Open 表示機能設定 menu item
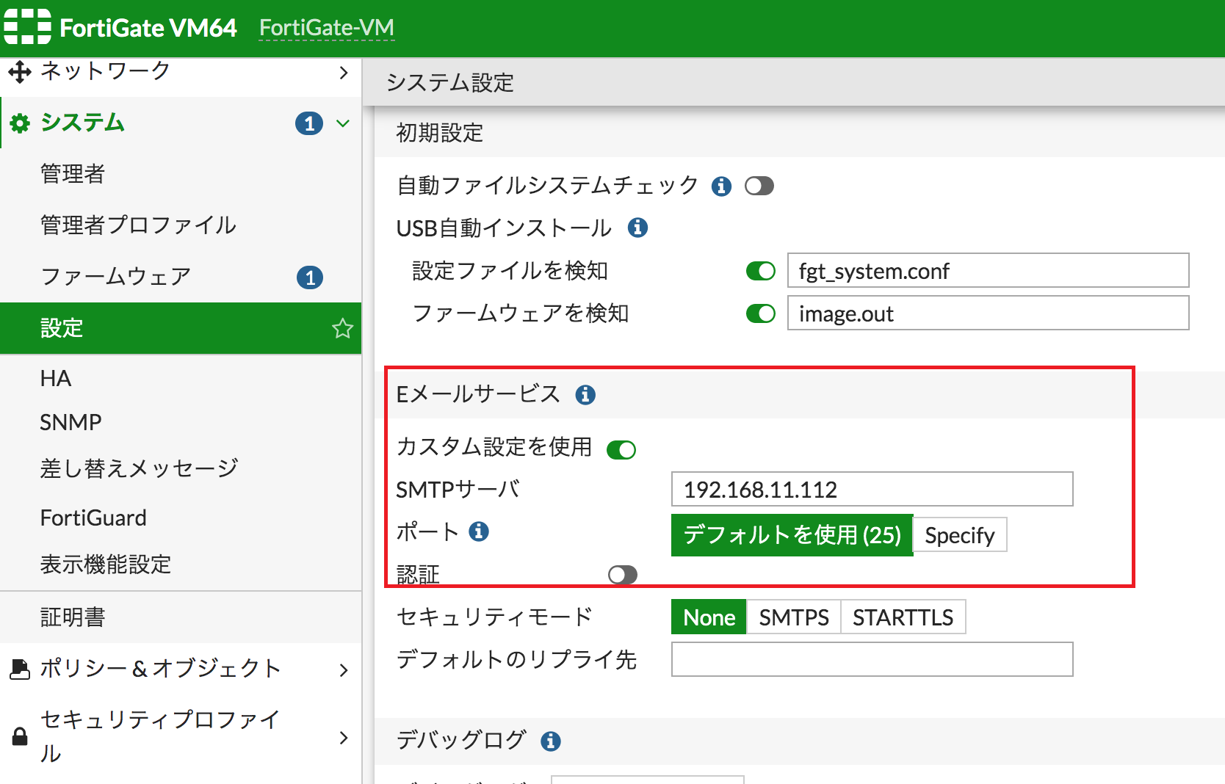The width and height of the screenshot is (1225, 784). 181,565
